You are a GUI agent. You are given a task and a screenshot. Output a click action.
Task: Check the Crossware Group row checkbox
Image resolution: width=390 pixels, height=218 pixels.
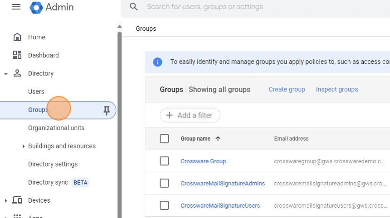(164, 161)
